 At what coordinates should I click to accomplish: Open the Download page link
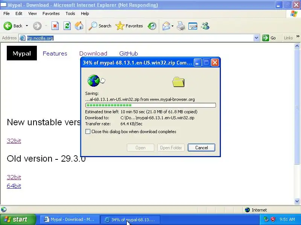point(93,53)
